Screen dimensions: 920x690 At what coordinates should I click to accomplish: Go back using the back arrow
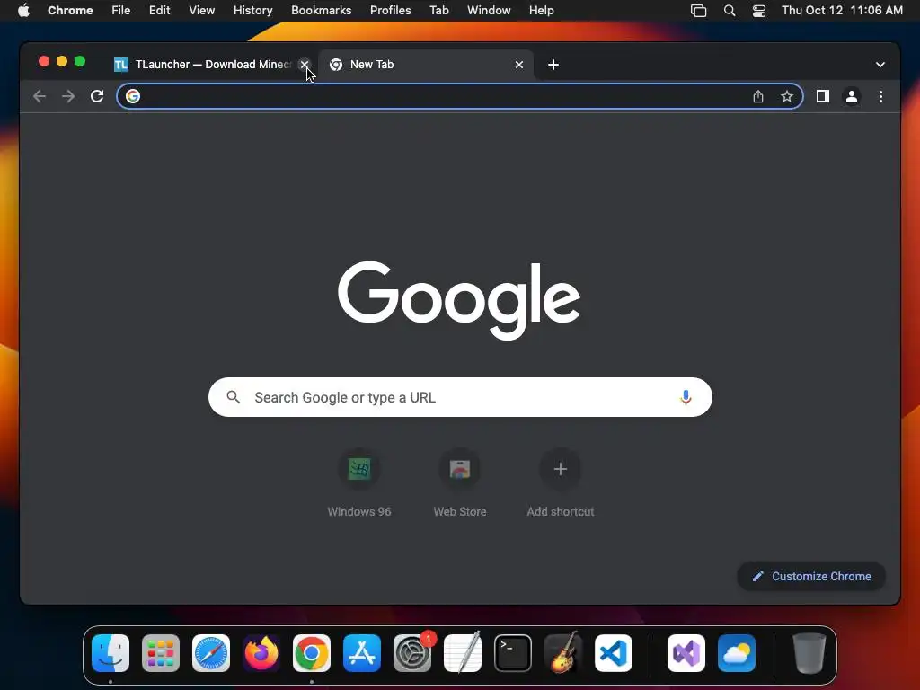coord(40,96)
